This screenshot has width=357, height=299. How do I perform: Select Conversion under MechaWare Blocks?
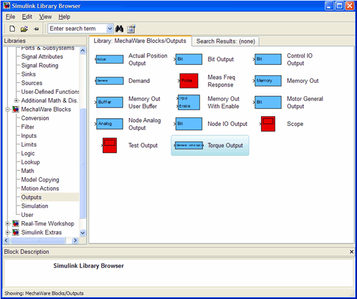[35, 118]
